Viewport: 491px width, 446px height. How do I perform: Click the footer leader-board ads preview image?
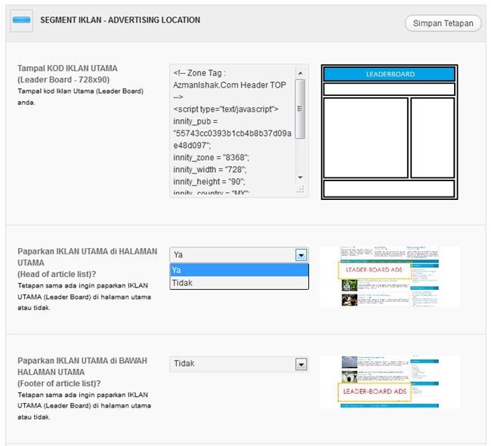point(390,382)
